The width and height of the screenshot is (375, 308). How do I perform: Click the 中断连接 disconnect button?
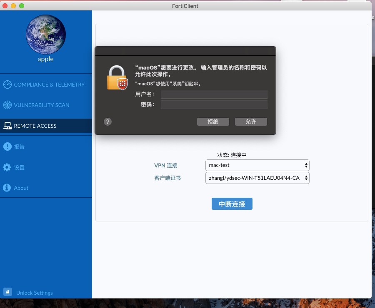[x=232, y=204]
